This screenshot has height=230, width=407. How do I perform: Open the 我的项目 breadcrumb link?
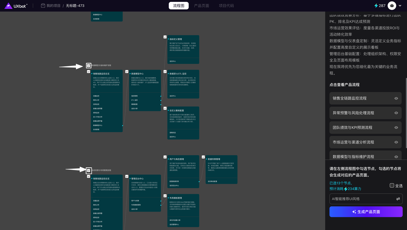click(53, 6)
